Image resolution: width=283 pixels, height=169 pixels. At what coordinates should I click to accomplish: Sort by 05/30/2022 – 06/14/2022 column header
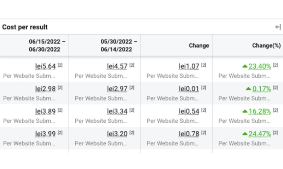coord(119,45)
